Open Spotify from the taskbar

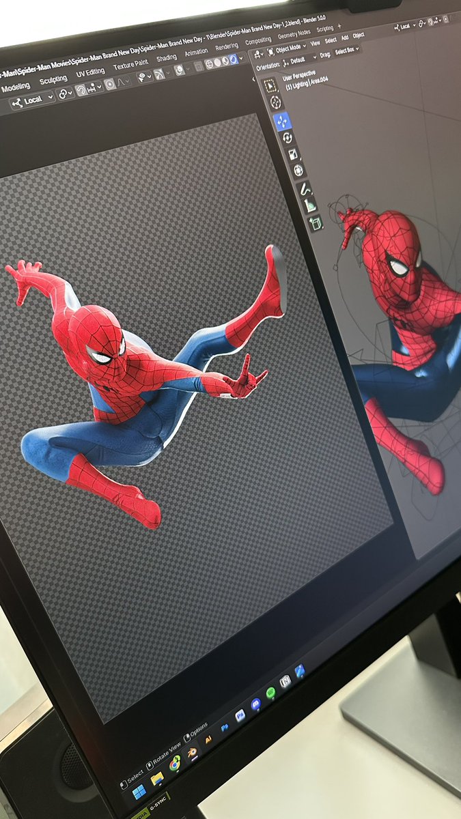[270, 693]
